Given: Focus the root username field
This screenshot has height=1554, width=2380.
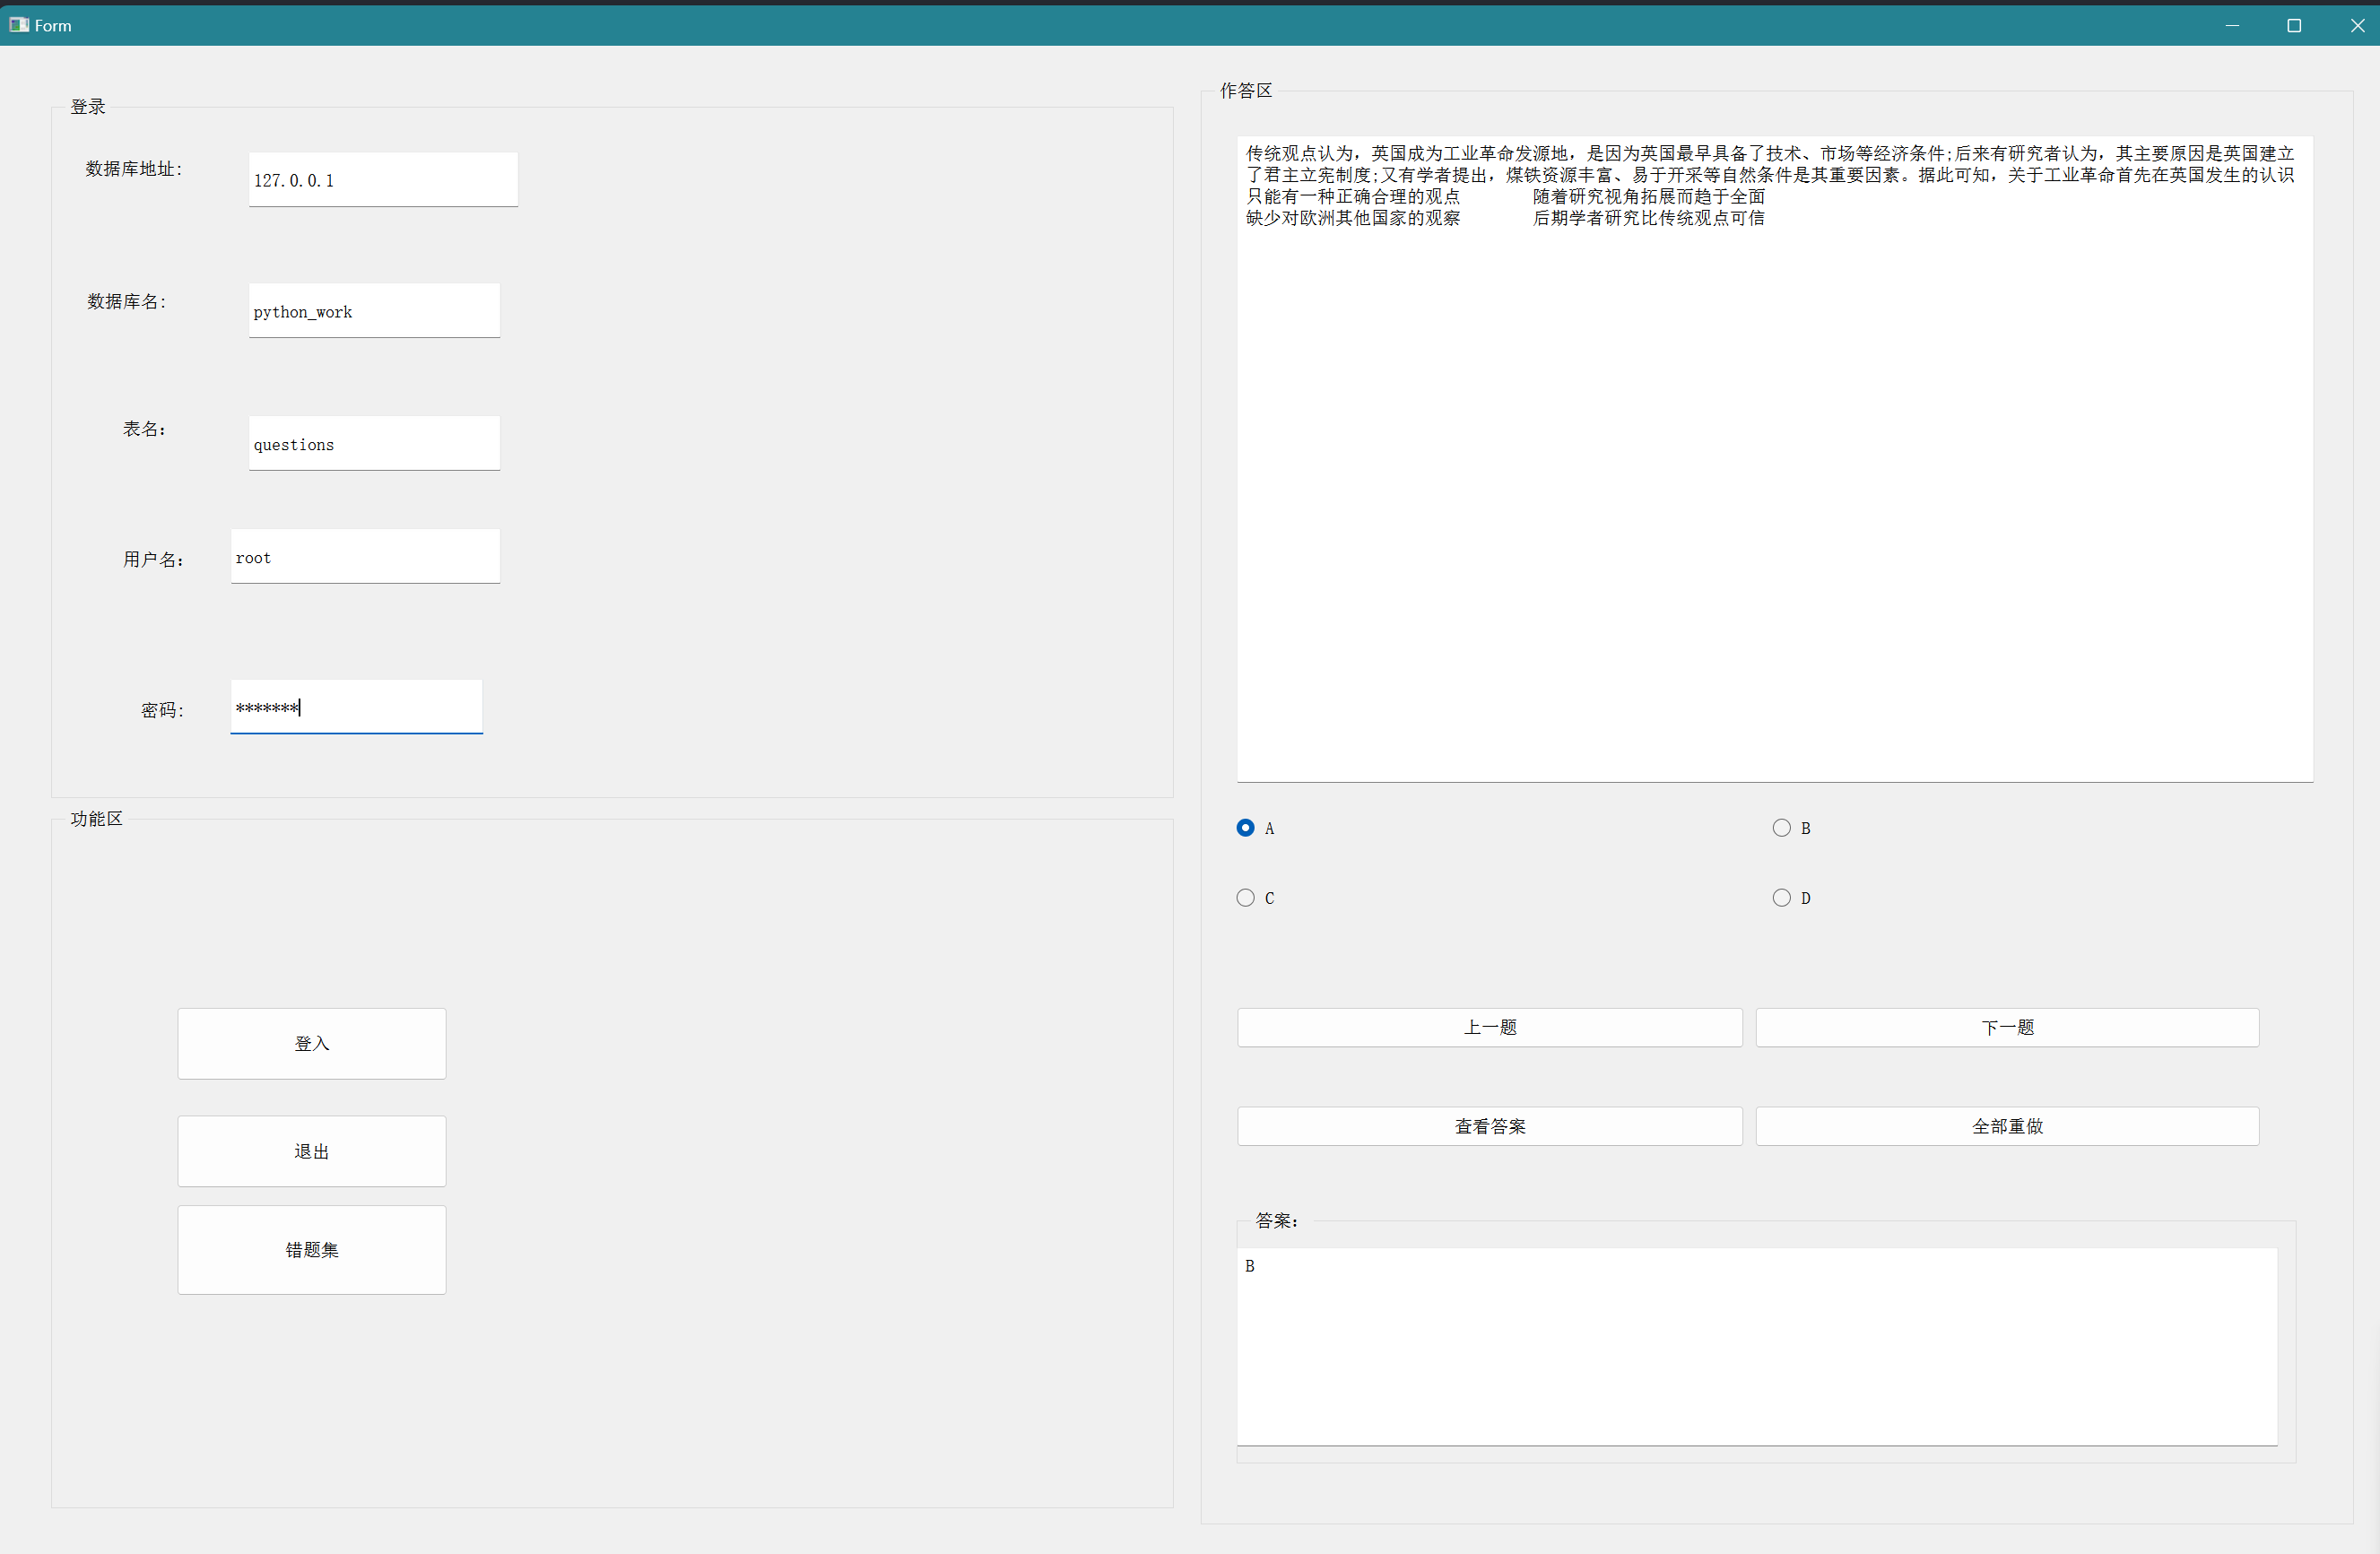Looking at the screenshot, I should 365,557.
